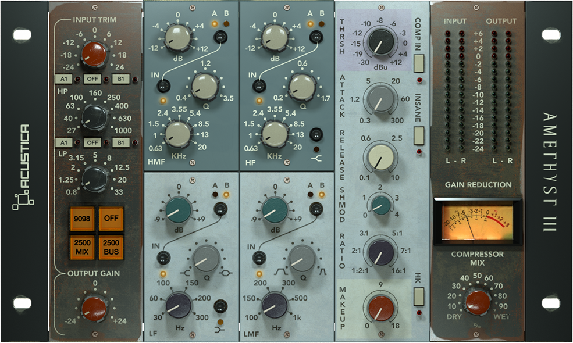Click the A1 button under Input Trim
This screenshot has height=343, width=573.
pos(65,77)
